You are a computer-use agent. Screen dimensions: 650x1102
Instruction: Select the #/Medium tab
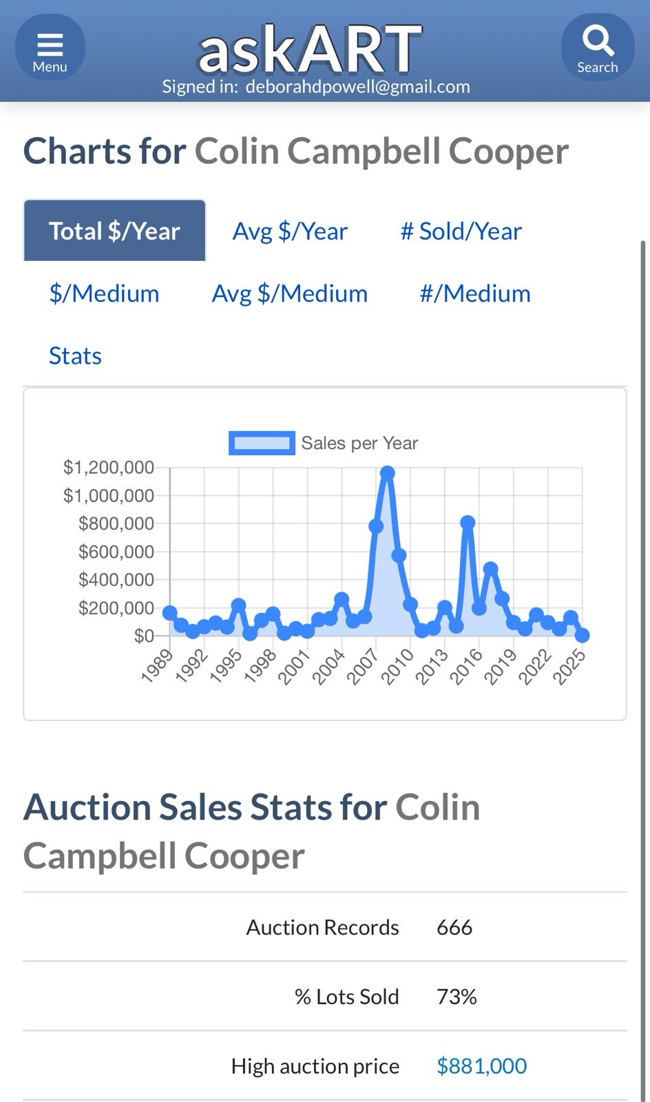click(475, 293)
